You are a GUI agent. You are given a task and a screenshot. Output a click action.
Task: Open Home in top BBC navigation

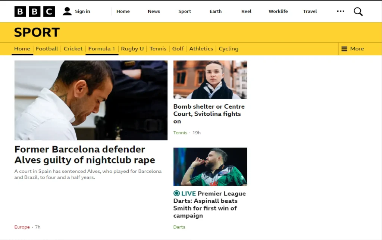pos(123,12)
